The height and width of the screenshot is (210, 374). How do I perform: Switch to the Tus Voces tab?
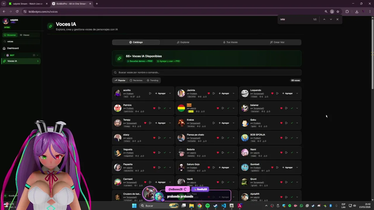230,42
